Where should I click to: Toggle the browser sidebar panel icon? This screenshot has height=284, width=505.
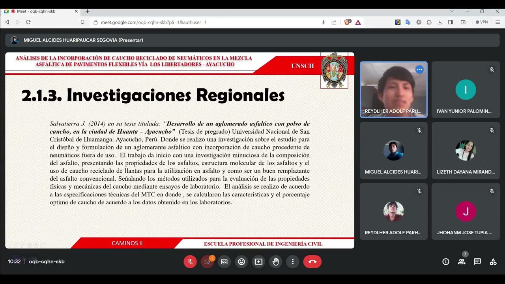click(450, 22)
